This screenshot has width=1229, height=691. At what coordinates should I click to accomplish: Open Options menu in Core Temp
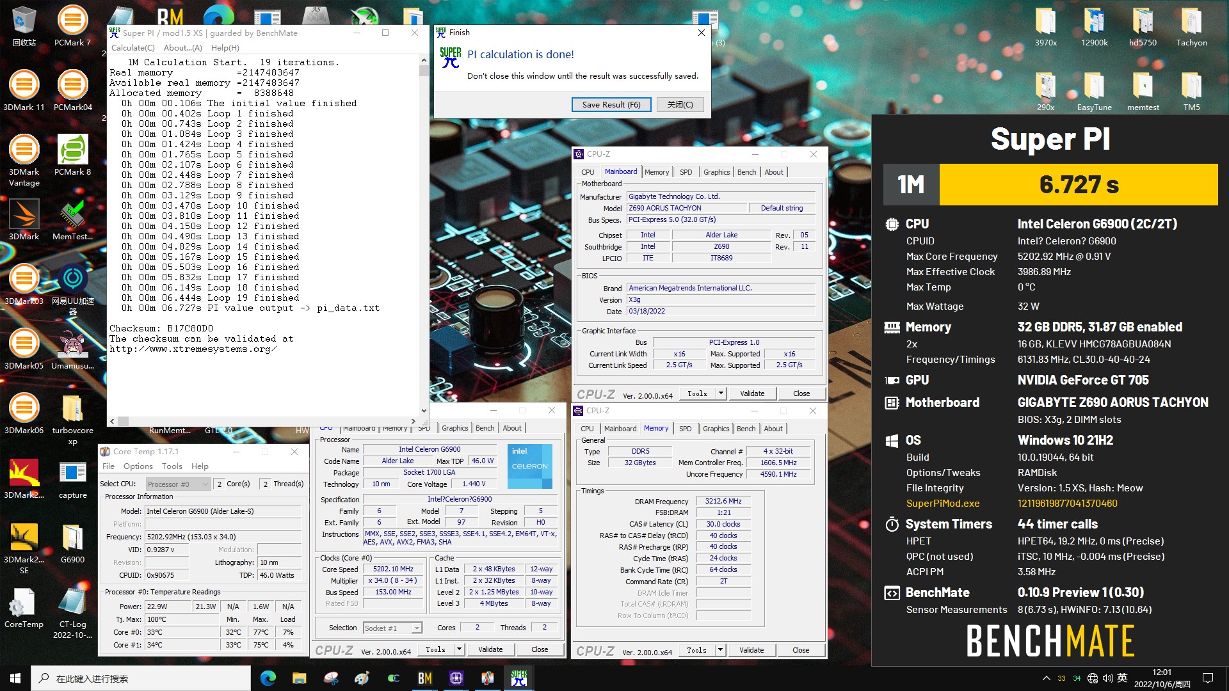click(x=138, y=466)
